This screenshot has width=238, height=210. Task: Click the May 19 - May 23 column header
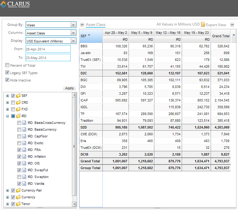click(196, 33)
